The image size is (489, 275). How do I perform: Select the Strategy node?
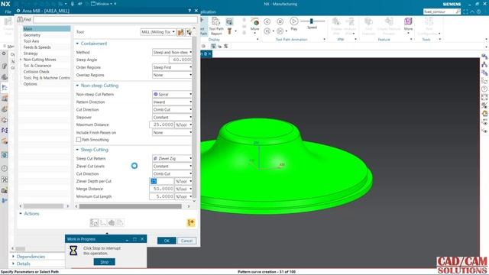tap(31, 53)
